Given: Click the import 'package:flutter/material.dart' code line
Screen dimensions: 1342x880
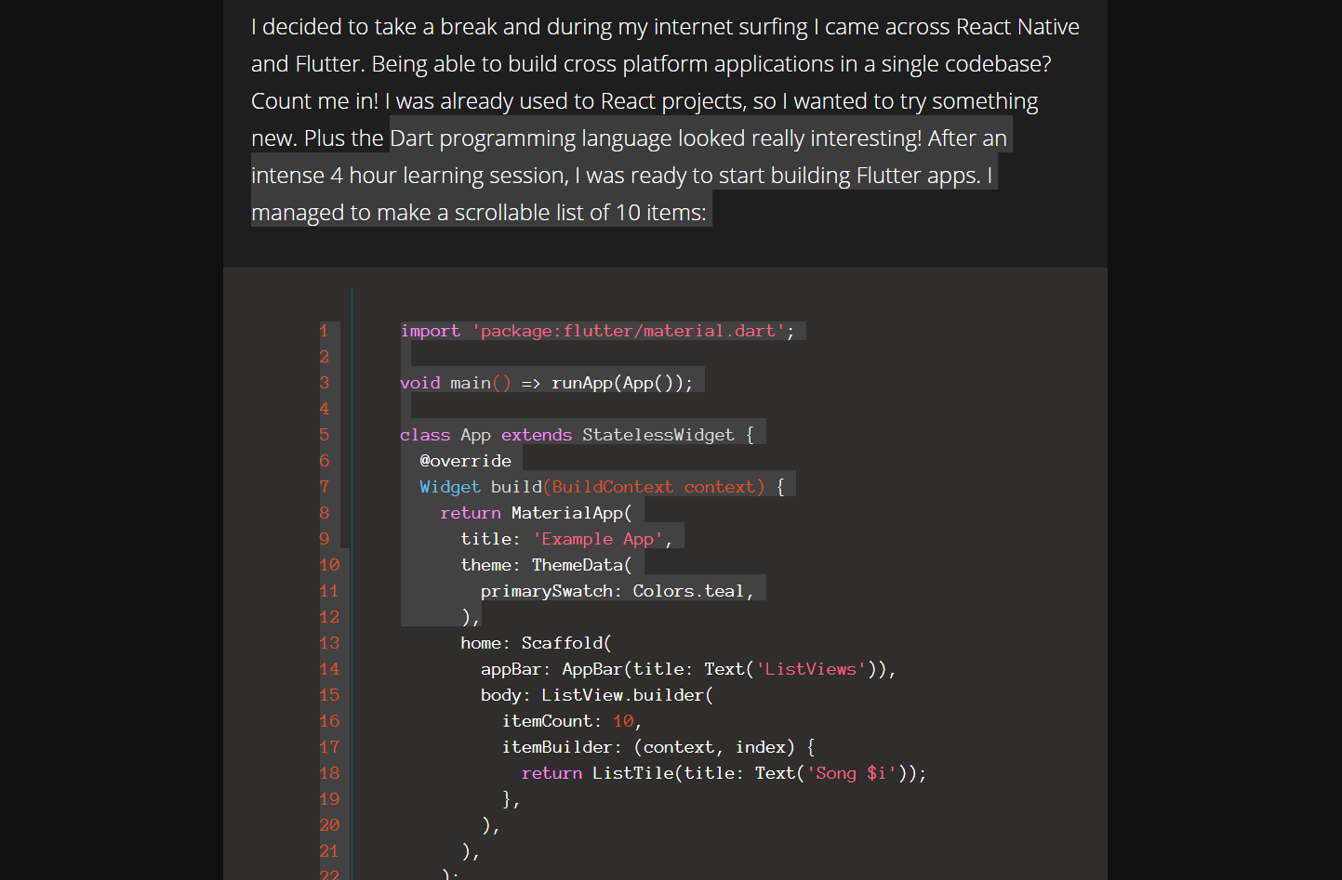Looking at the screenshot, I should point(597,331).
